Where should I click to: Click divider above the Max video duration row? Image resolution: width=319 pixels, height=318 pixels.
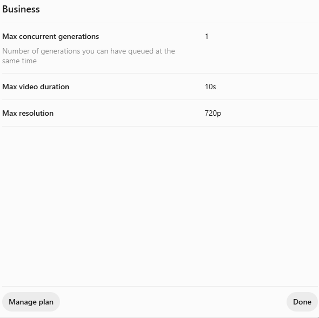click(160, 73)
